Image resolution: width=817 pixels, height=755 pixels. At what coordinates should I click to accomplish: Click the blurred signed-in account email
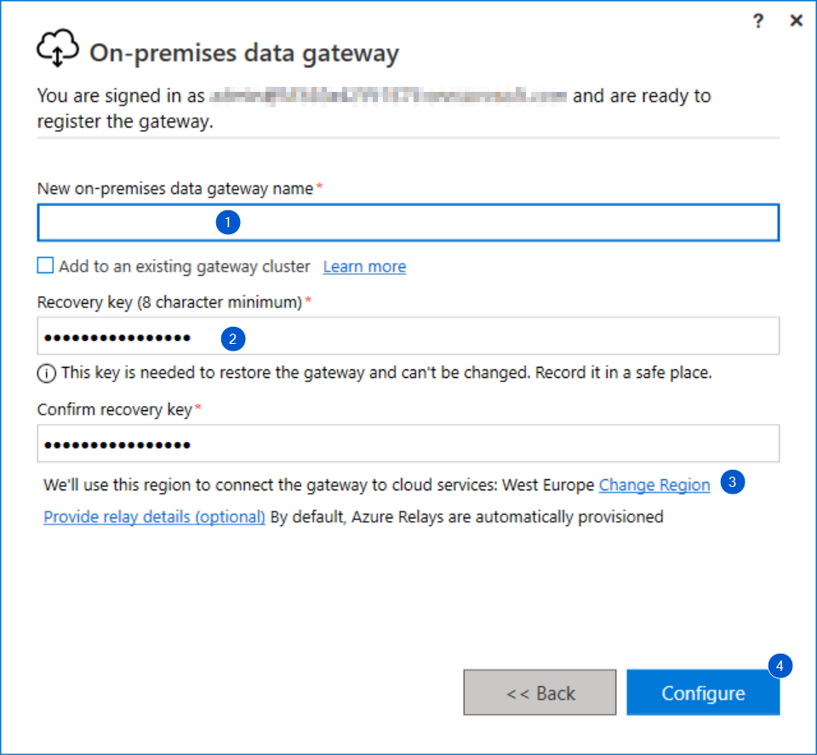388,96
